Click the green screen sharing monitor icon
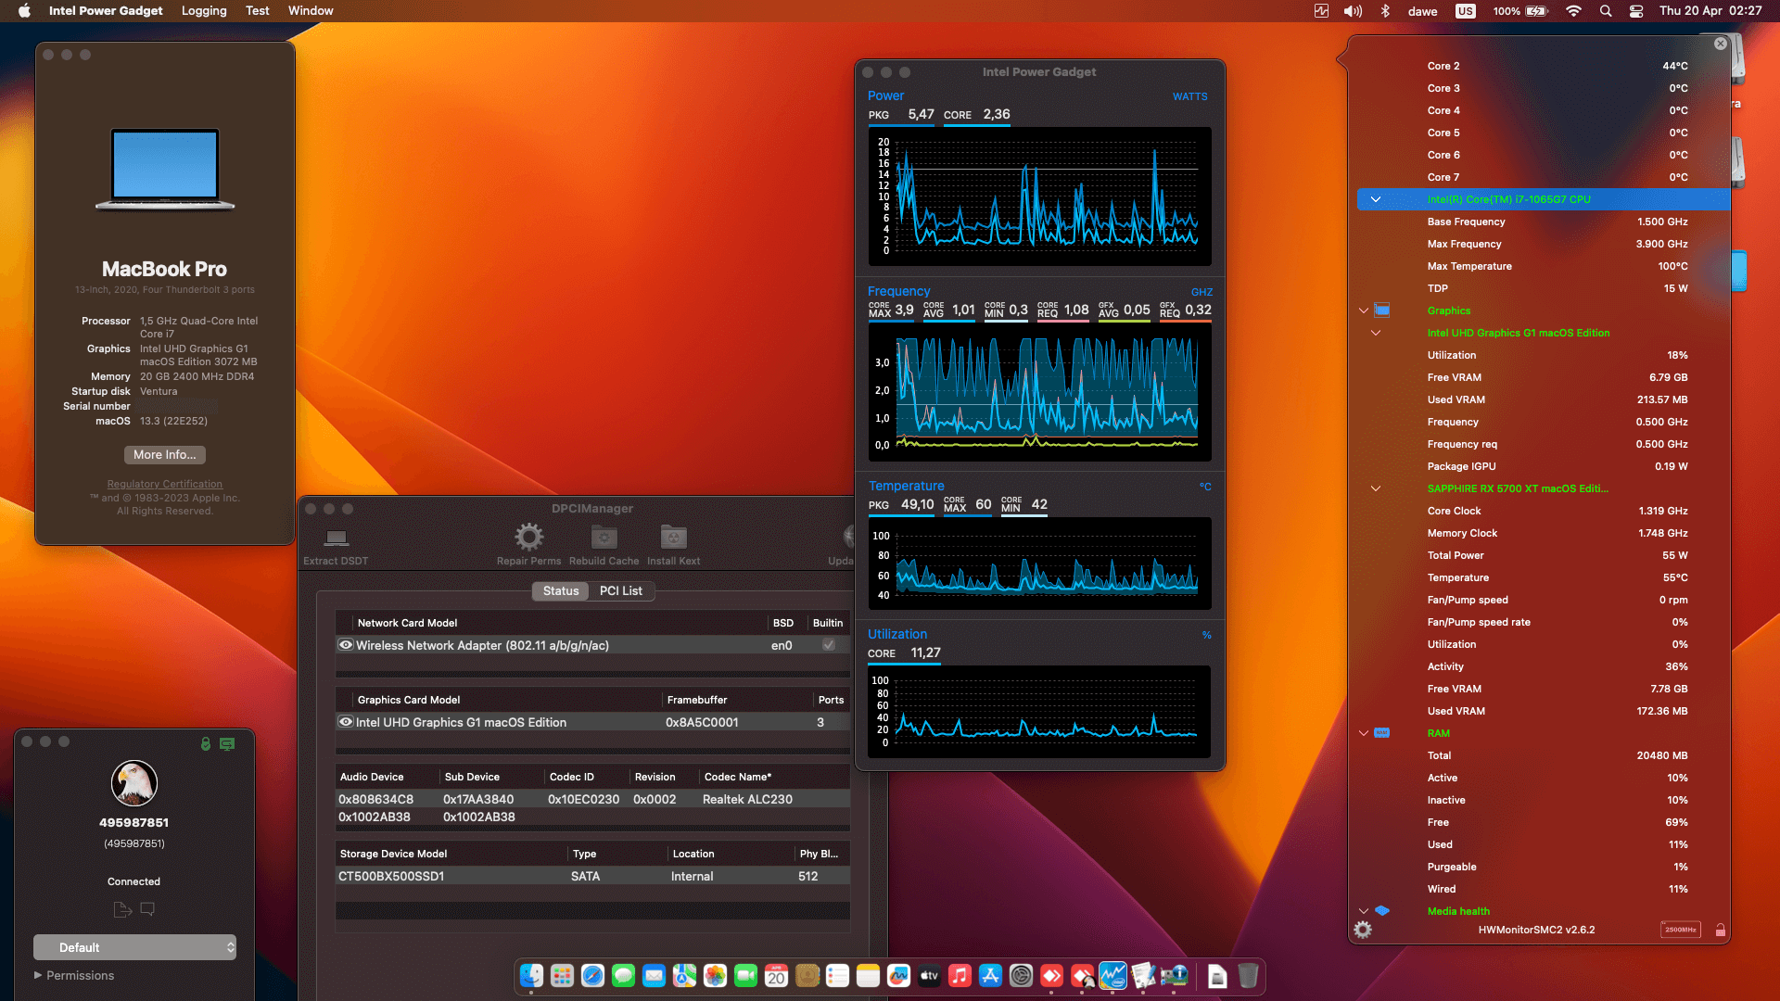Image resolution: width=1780 pixels, height=1001 pixels. 227,743
